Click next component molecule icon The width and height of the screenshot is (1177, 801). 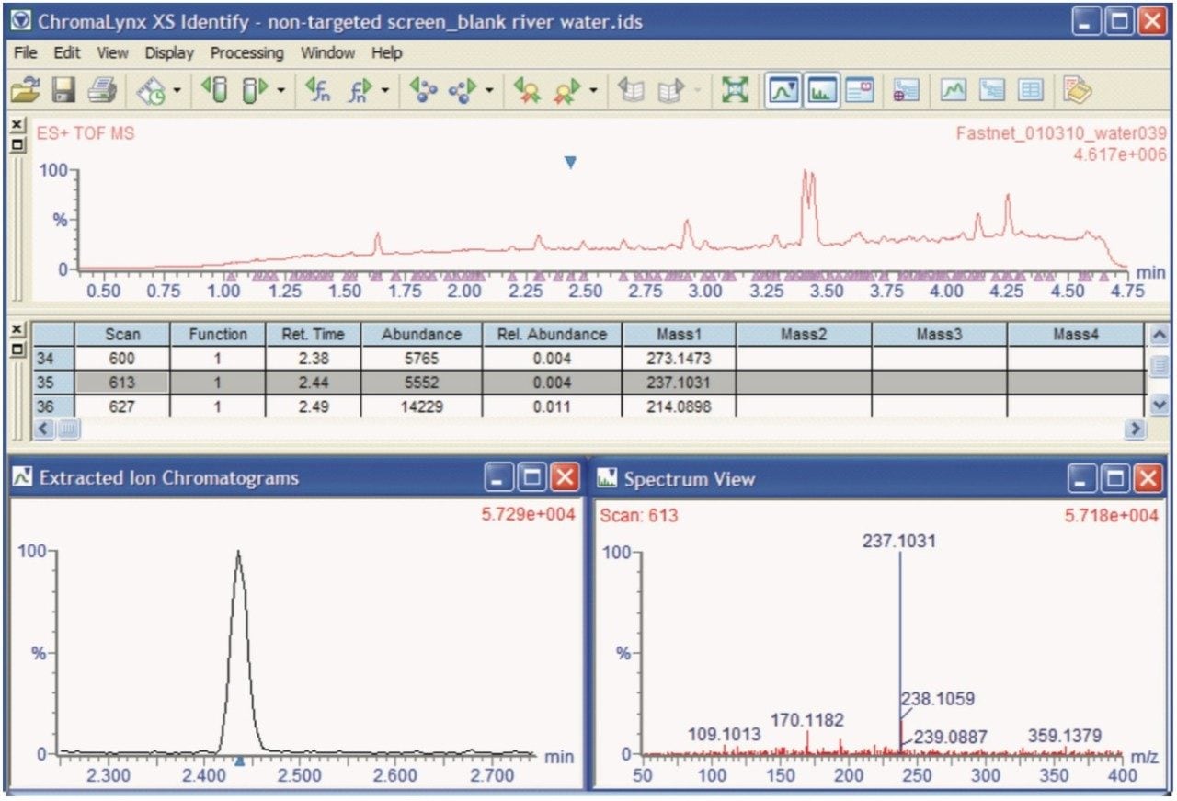click(x=463, y=90)
